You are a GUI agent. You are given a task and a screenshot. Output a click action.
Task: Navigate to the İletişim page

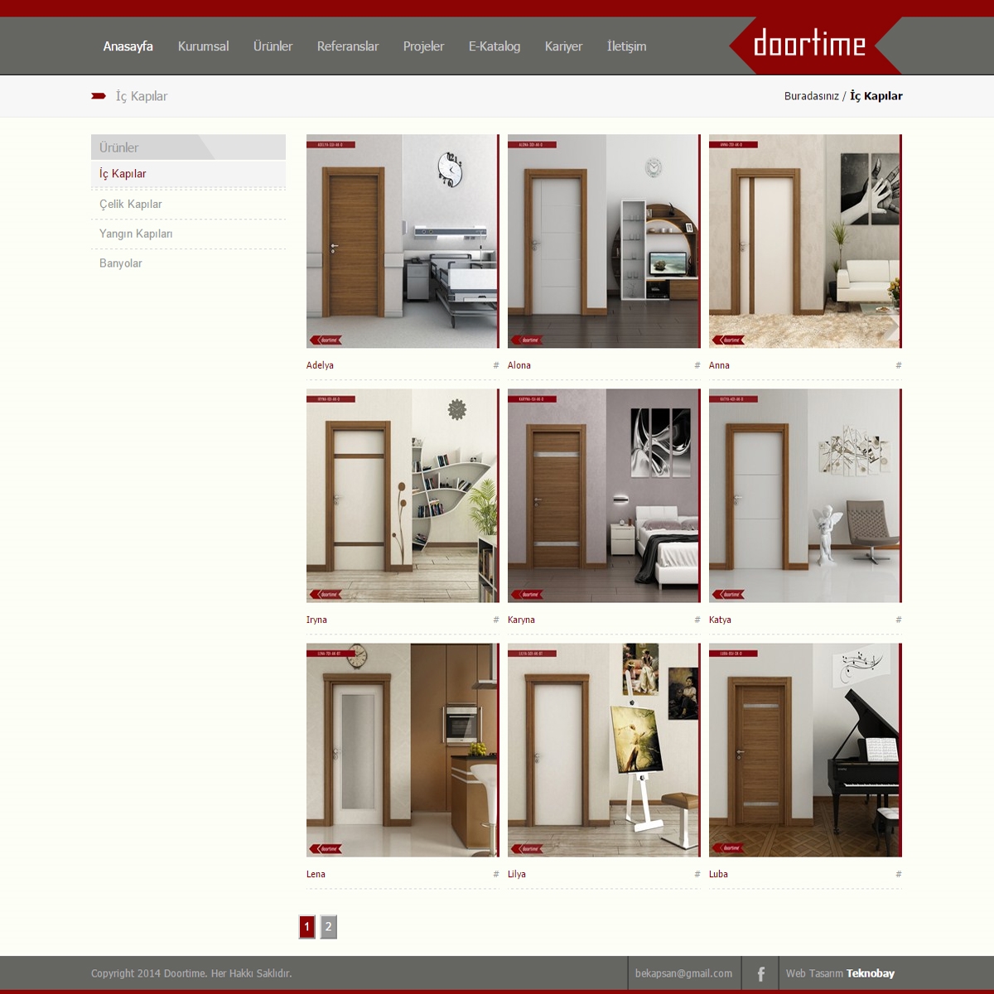[626, 46]
